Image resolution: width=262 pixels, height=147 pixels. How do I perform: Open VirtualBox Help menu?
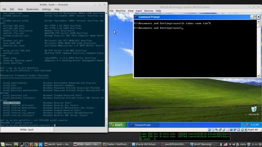(158, 11)
